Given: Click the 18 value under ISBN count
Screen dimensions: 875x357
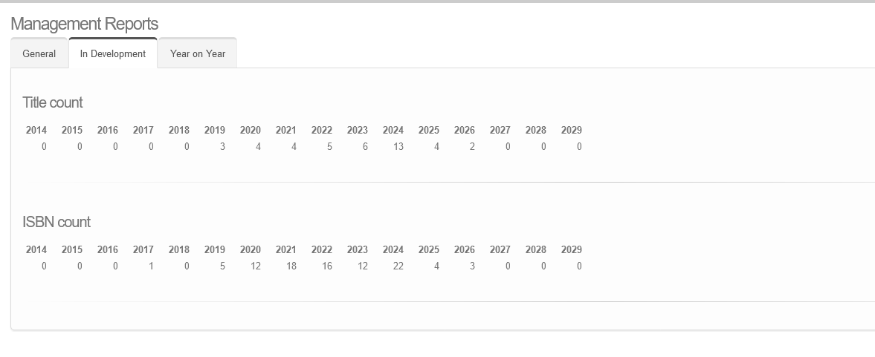Looking at the screenshot, I should [291, 266].
